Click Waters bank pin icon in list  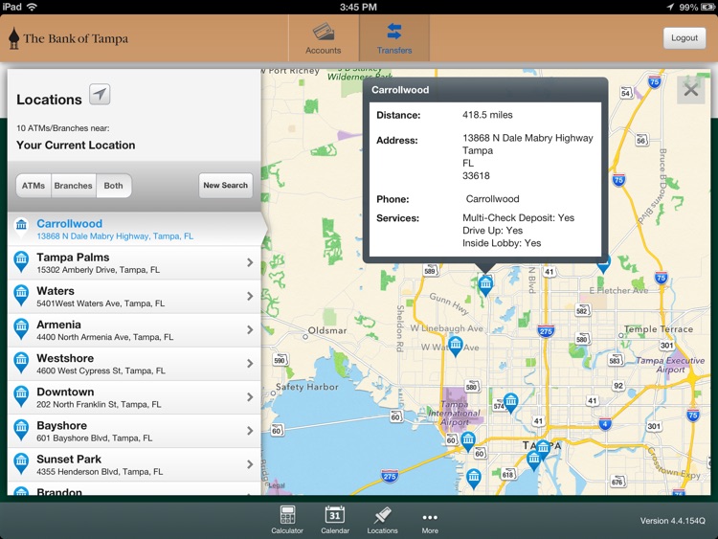[x=21, y=296]
